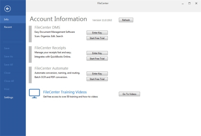
Task: Start the free trial for FileCenter Automate
Action: (97, 79)
